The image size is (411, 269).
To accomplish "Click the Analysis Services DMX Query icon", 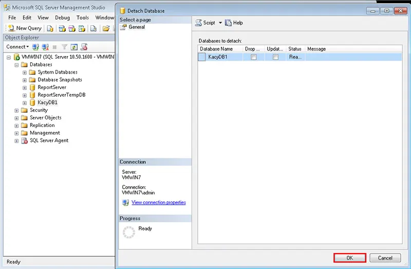I will pos(72,28).
